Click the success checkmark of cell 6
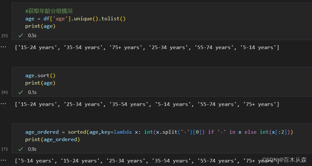Screen dimensions: 312x166 20,92
